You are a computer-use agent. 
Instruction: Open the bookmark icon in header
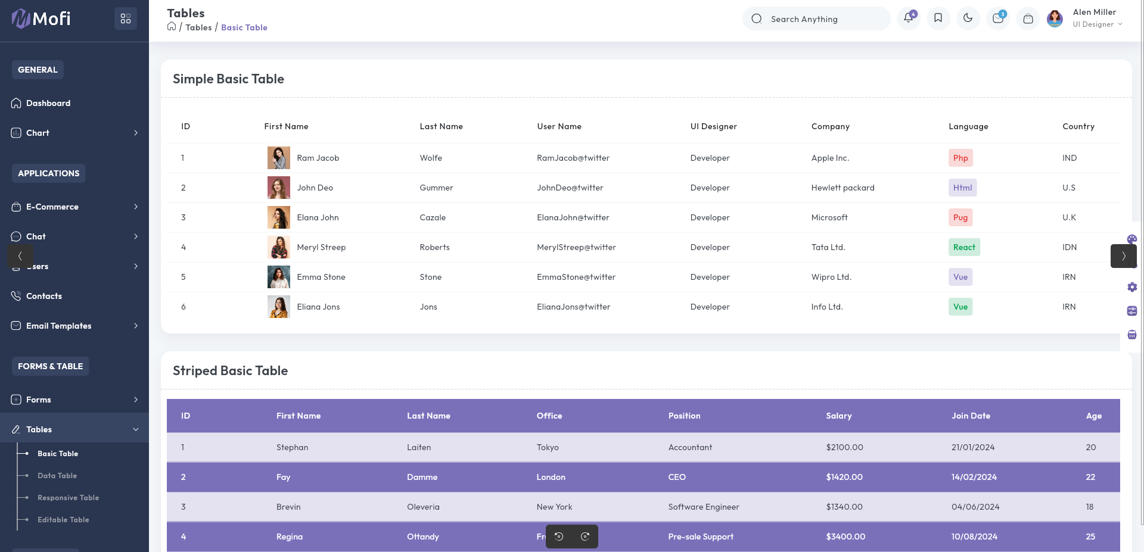[938, 18]
